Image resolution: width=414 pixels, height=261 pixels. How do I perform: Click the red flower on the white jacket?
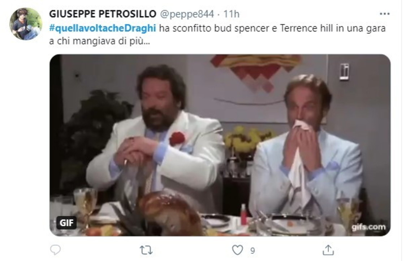tap(177, 138)
